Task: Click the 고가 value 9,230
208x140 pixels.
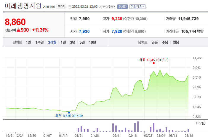Action: [x=117, y=19]
